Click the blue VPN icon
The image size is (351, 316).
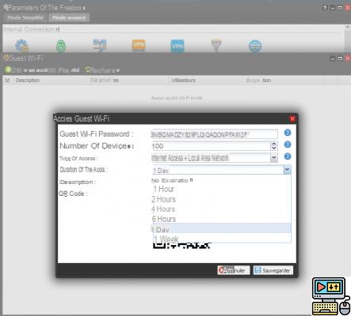[x=177, y=46]
